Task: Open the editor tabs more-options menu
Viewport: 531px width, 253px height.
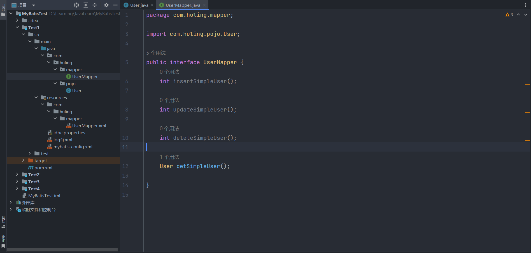Action: tap(525, 5)
